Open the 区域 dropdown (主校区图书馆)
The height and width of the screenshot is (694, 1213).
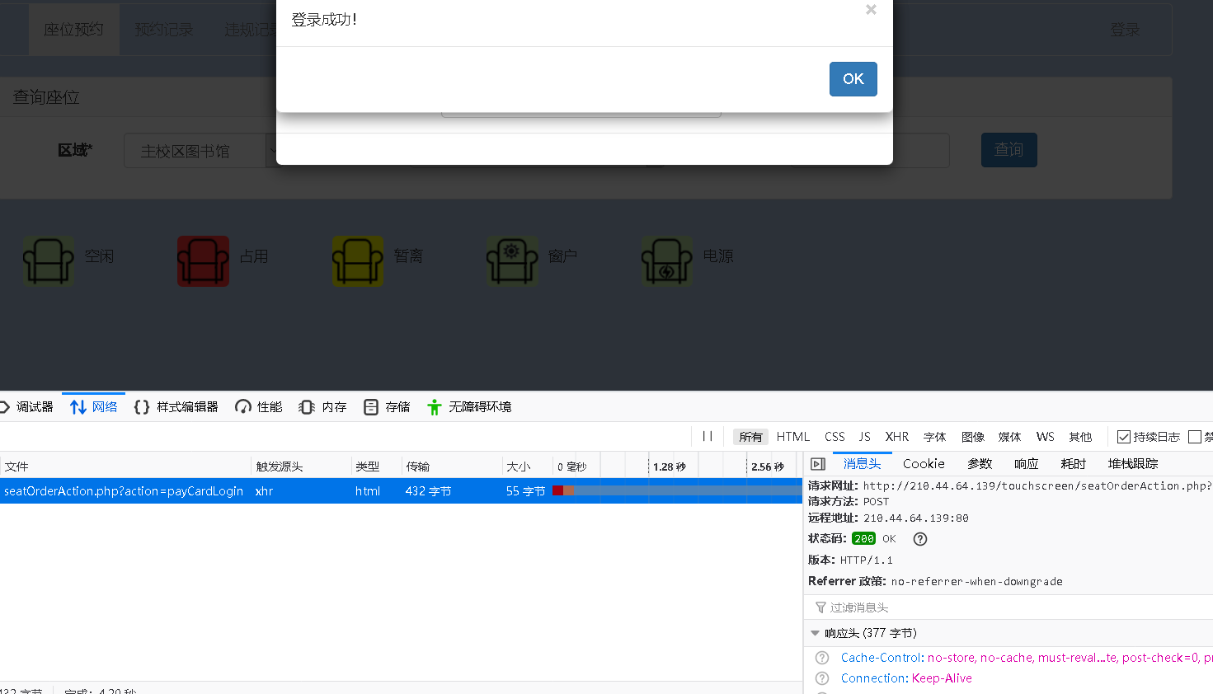pos(201,151)
